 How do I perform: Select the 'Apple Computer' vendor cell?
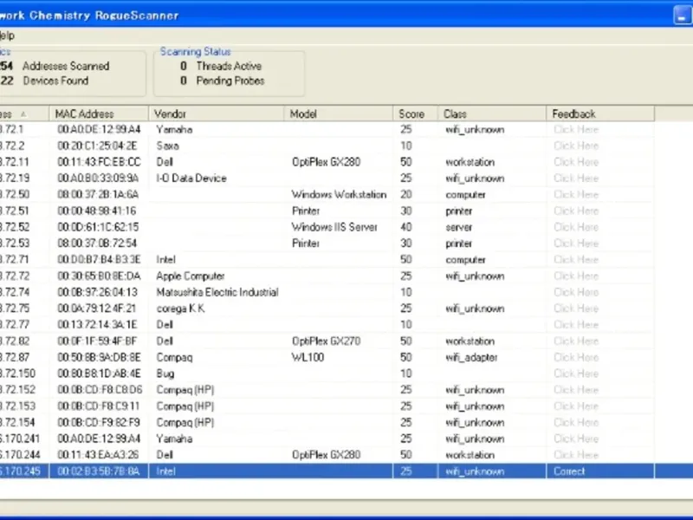[191, 276]
